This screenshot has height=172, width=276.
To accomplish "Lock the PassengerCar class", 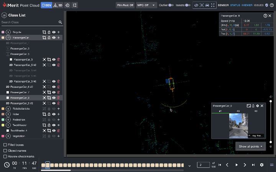I will click(x=49, y=38).
